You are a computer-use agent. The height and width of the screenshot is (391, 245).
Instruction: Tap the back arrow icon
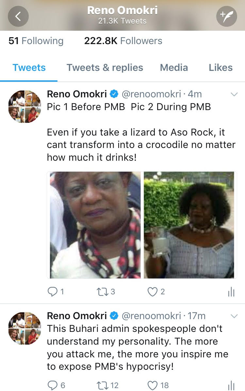point(18,16)
